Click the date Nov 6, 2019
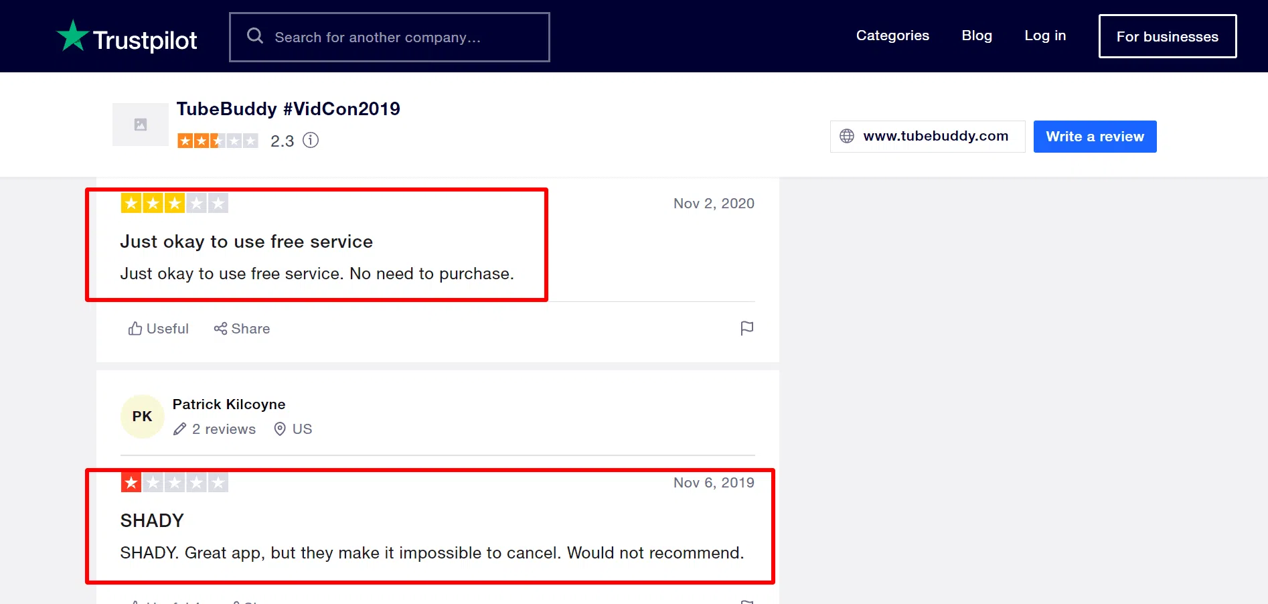This screenshot has height=604, width=1268. pos(714,483)
